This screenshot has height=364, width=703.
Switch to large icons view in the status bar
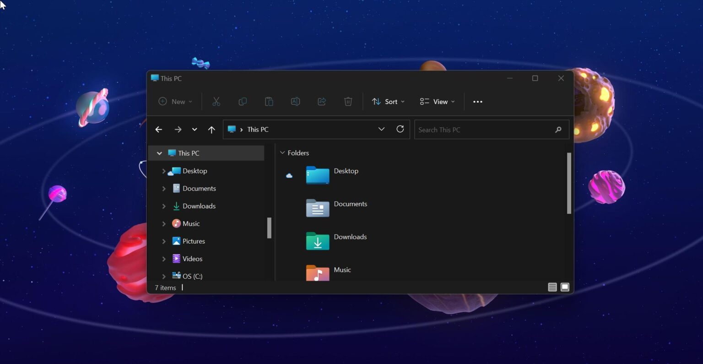click(565, 287)
